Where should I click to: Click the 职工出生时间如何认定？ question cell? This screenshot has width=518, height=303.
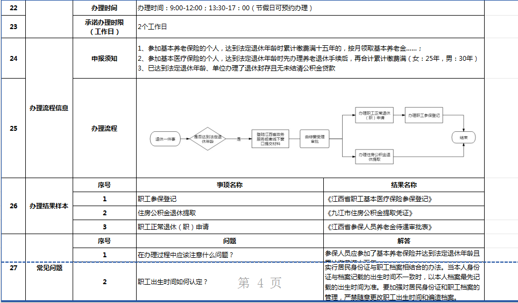coord(230,281)
